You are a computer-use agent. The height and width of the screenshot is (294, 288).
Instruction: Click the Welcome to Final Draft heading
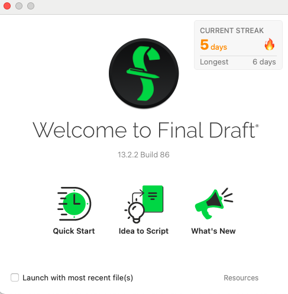(x=145, y=130)
